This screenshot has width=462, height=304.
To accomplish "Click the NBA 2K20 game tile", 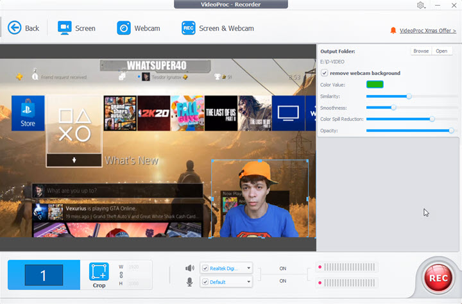I will coord(154,113).
